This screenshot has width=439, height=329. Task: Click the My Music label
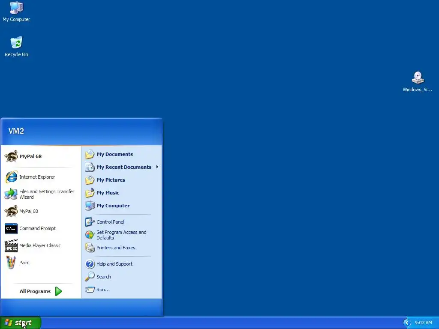point(108,193)
